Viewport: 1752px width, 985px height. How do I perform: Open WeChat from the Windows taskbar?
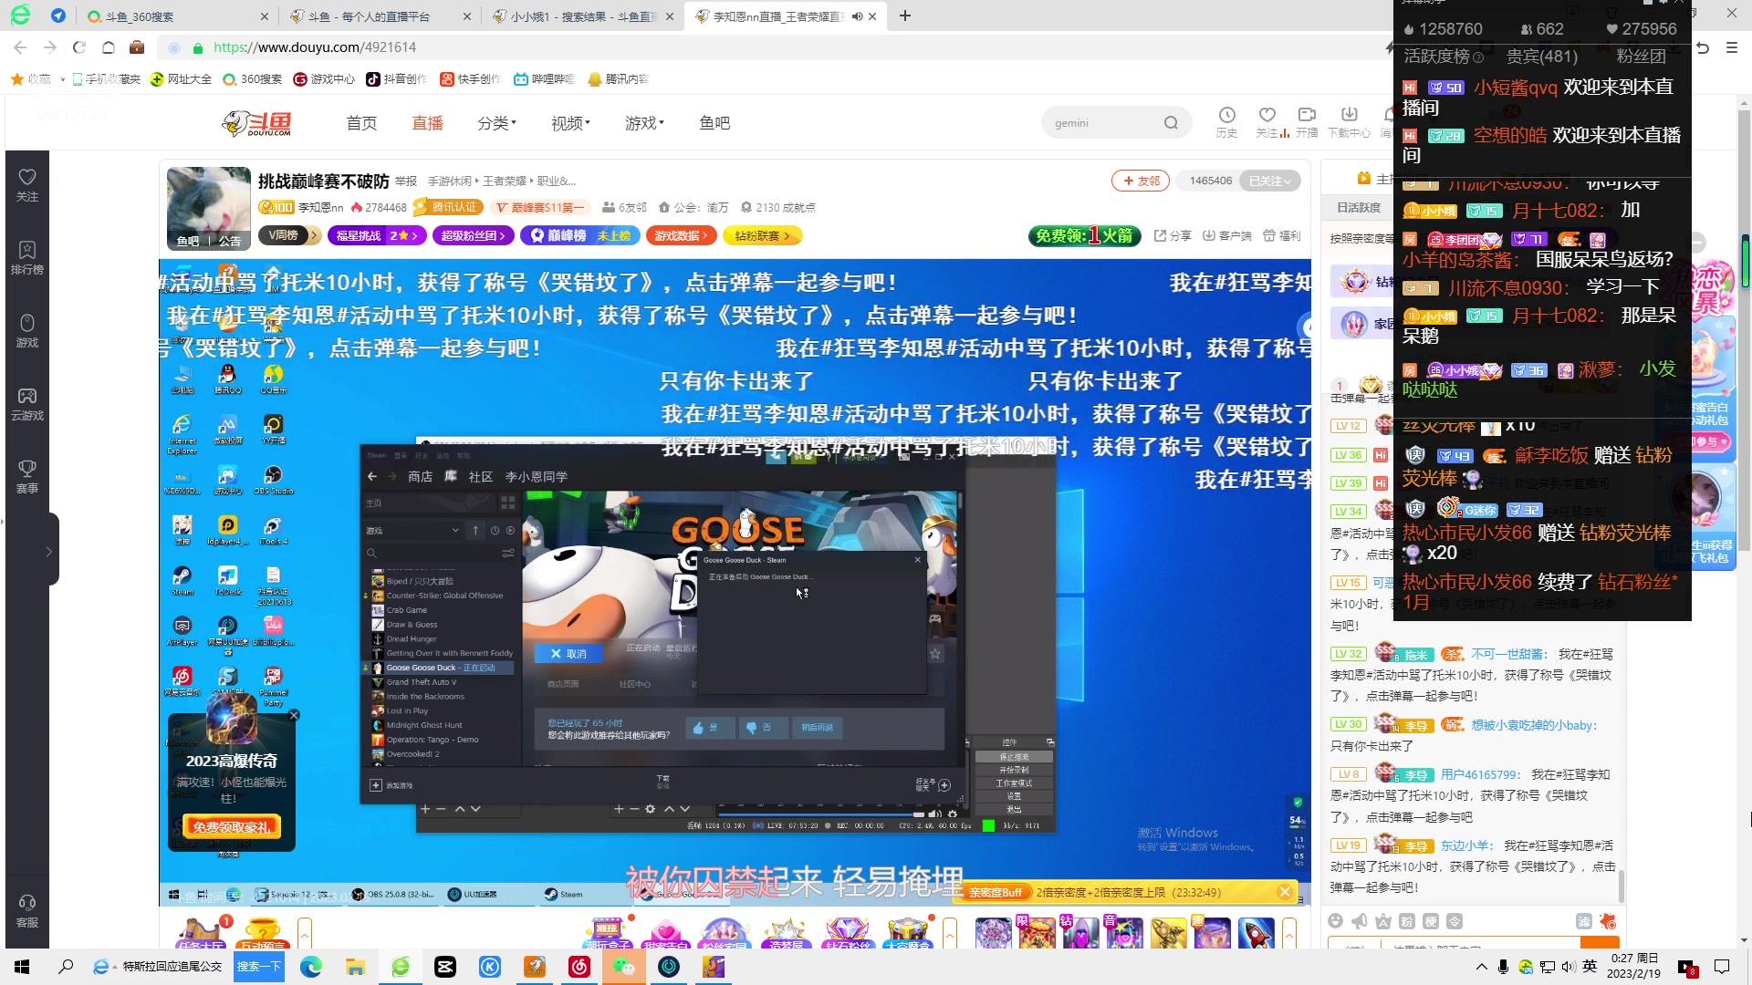pyautogui.click(x=624, y=967)
